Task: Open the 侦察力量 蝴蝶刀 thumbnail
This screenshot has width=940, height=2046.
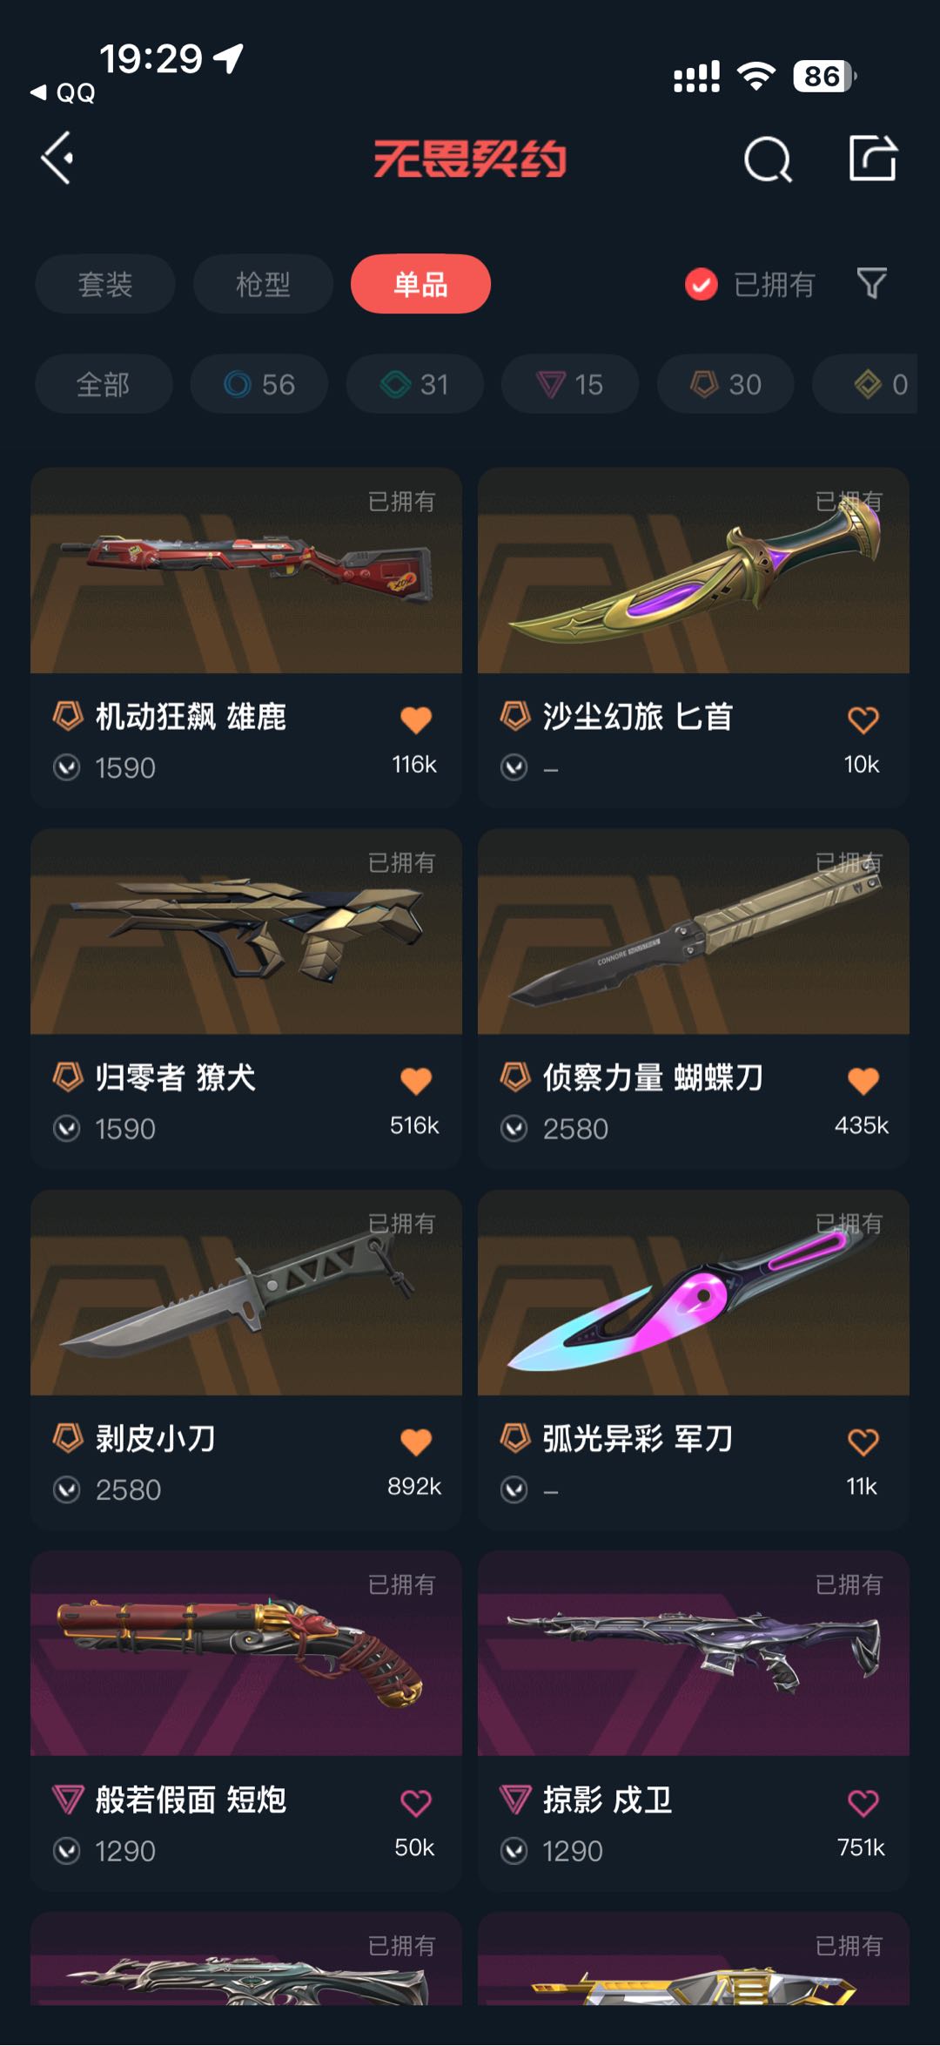Action: tap(694, 931)
